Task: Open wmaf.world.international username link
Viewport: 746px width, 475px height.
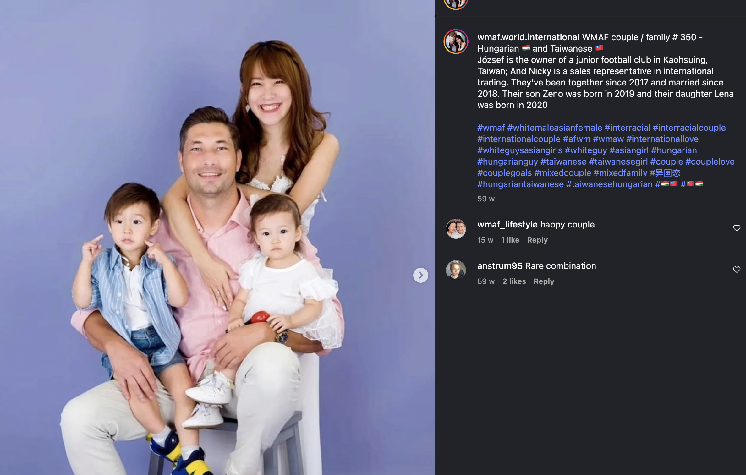Action: 528,37
